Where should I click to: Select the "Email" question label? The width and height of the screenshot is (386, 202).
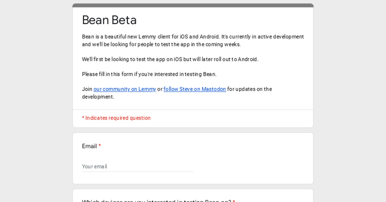point(89,146)
